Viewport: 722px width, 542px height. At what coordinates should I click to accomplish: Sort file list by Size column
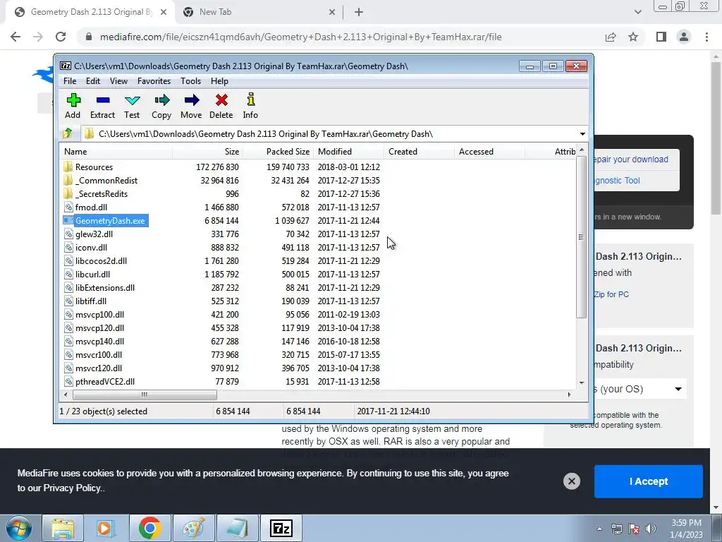pyautogui.click(x=208, y=152)
